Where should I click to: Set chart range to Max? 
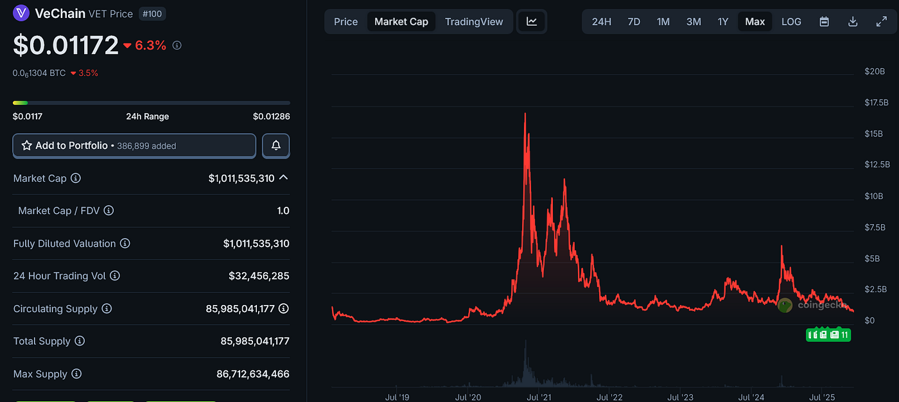[x=755, y=21]
